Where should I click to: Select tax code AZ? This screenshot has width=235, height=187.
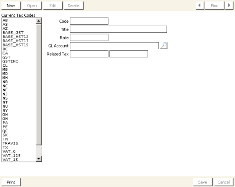click(x=19, y=28)
